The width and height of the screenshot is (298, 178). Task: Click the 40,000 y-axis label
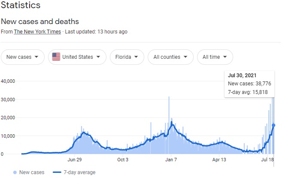[8, 81]
